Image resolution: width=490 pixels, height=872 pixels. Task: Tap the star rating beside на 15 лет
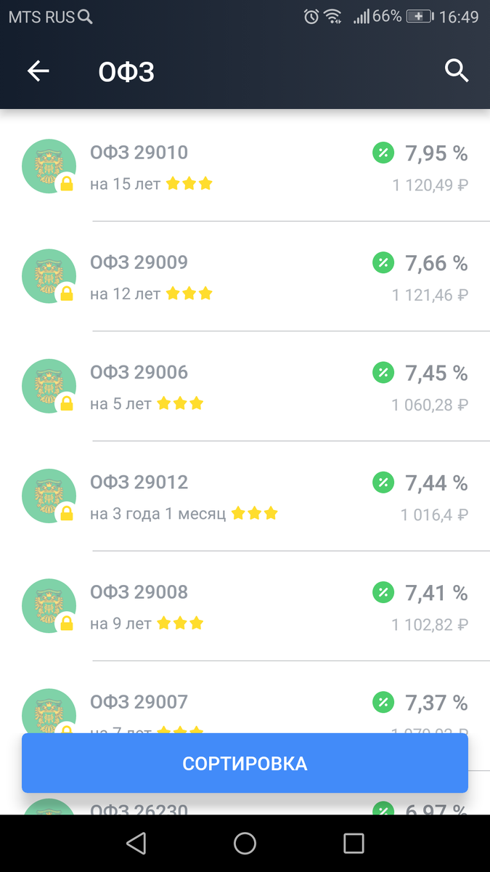(189, 184)
